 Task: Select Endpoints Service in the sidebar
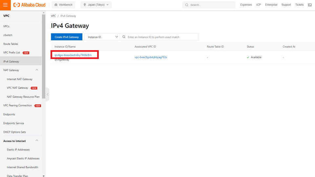[14, 123]
